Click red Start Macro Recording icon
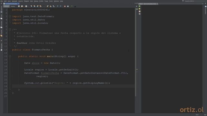 (65, 6)
